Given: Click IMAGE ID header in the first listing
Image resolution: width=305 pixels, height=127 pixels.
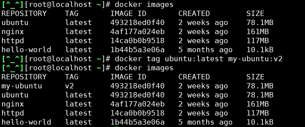Looking at the screenshot, I should [x=128, y=14].
